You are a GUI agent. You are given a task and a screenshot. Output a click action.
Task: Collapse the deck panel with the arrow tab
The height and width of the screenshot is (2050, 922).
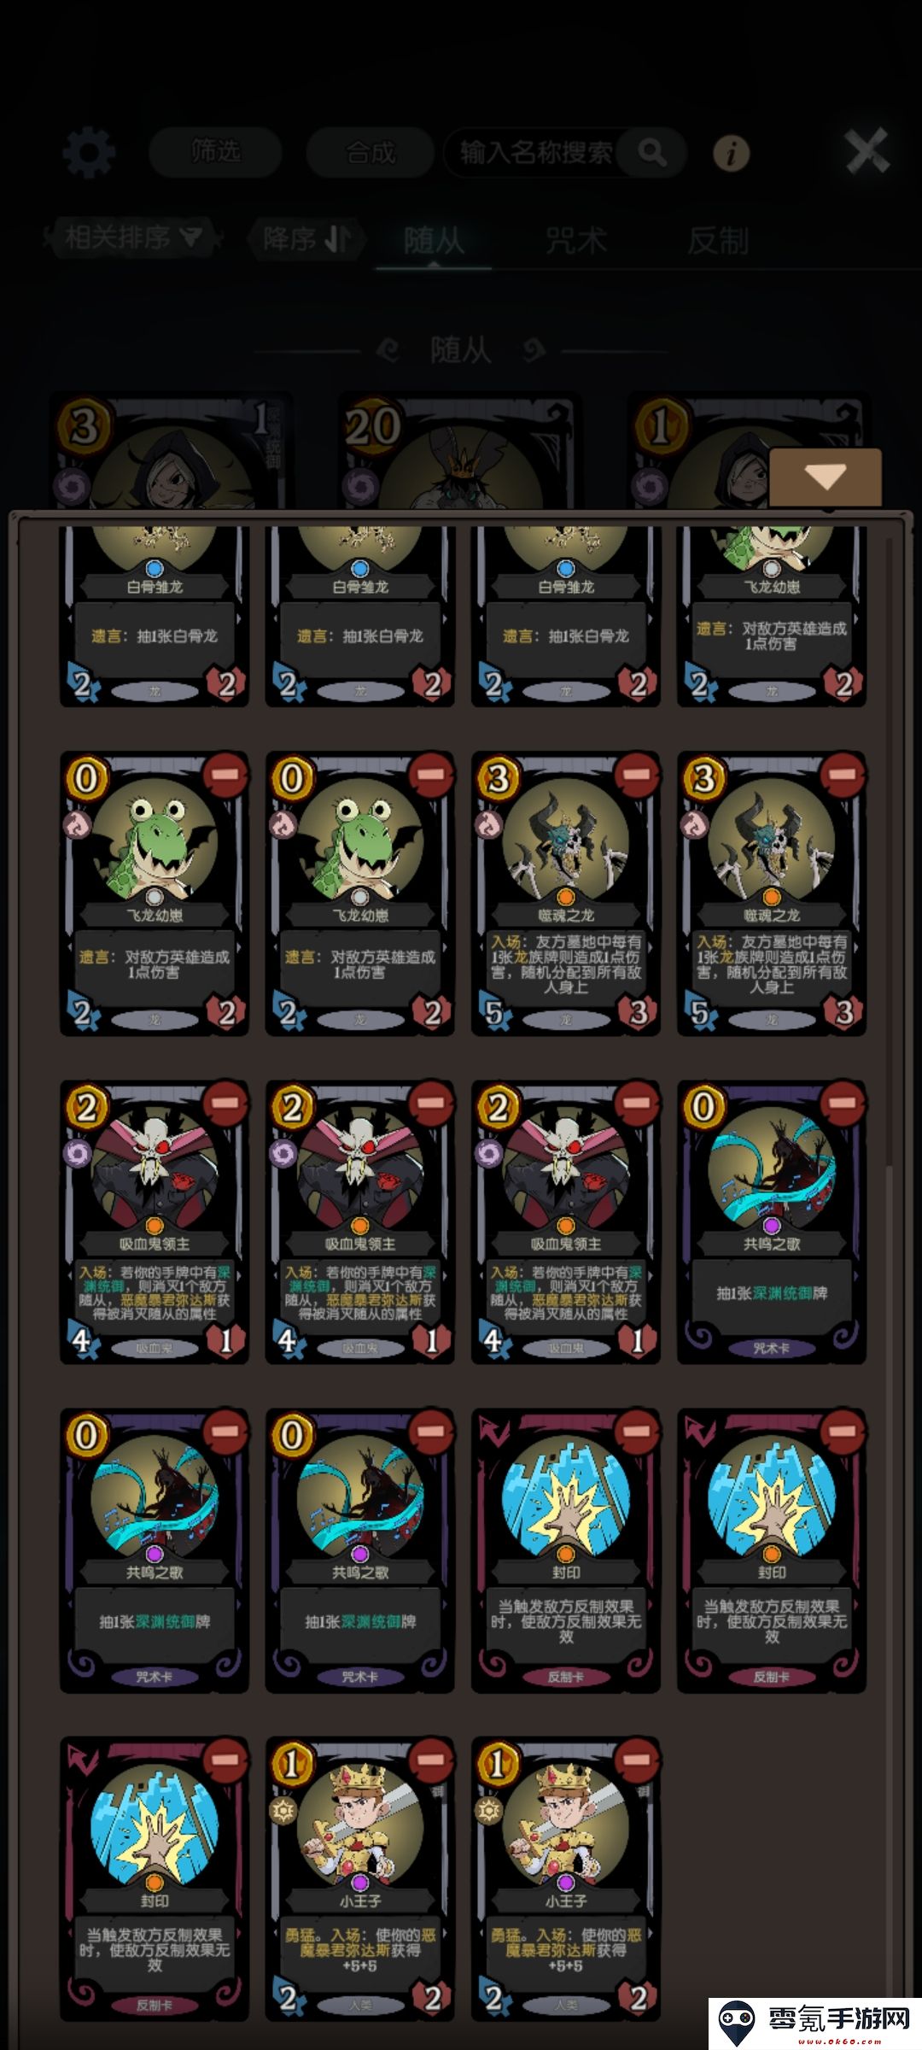tap(826, 478)
